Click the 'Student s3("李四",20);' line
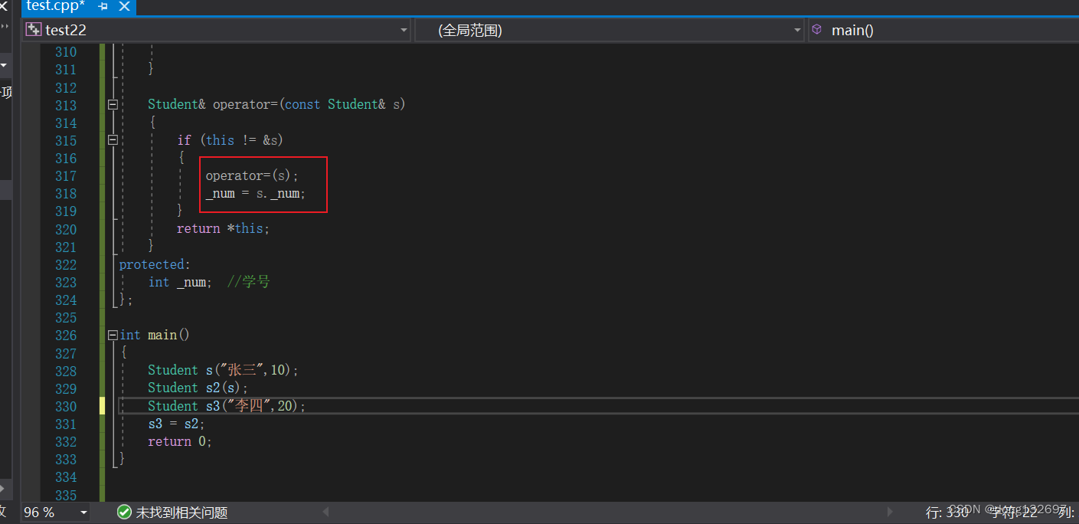 coord(227,406)
